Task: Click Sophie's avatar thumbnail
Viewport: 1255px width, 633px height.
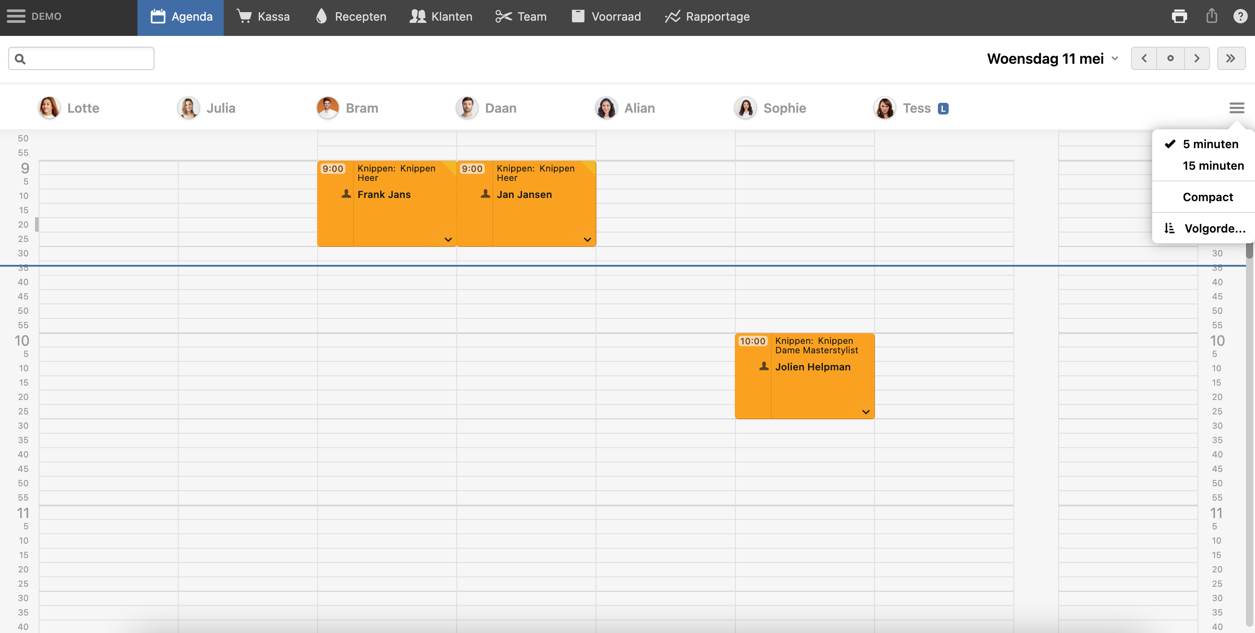Action: pyautogui.click(x=745, y=108)
